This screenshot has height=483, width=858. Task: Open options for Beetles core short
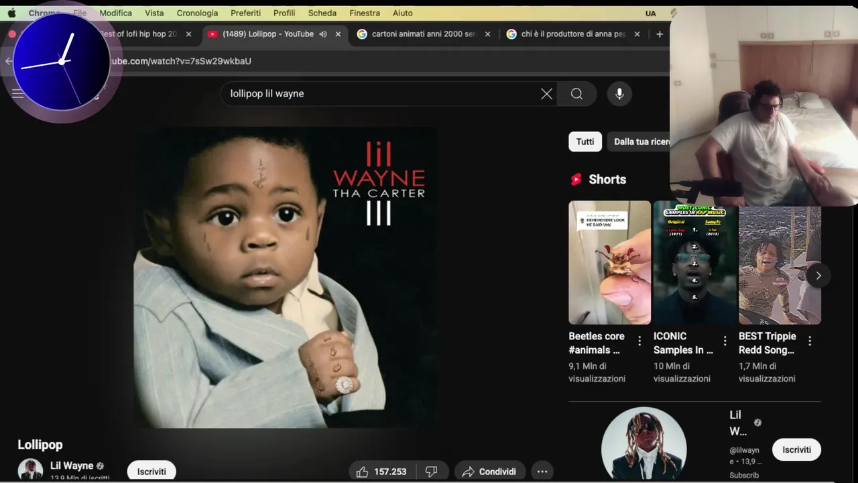point(639,341)
